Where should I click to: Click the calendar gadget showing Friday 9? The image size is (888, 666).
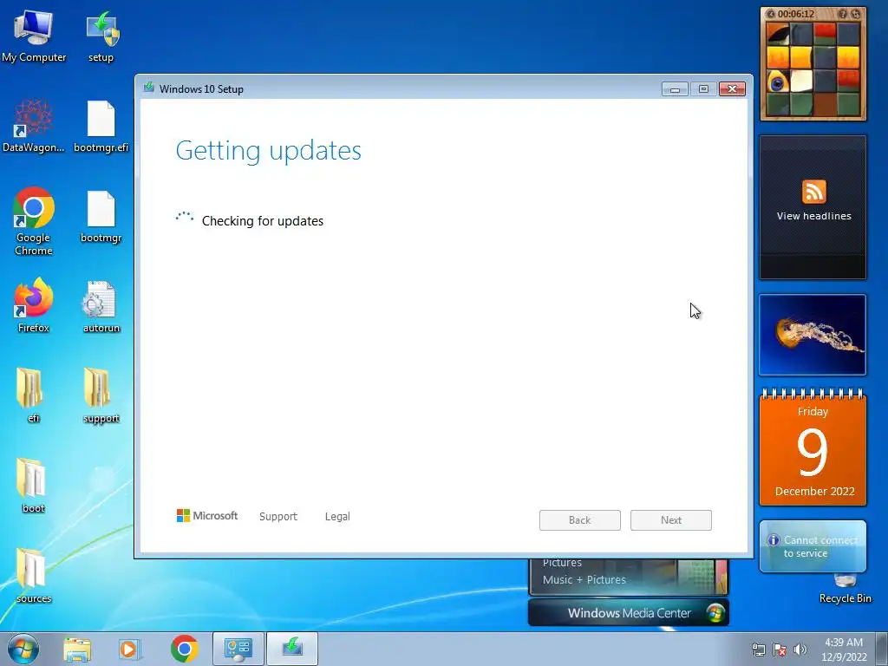pyautogui.click(x=813, y=448)
